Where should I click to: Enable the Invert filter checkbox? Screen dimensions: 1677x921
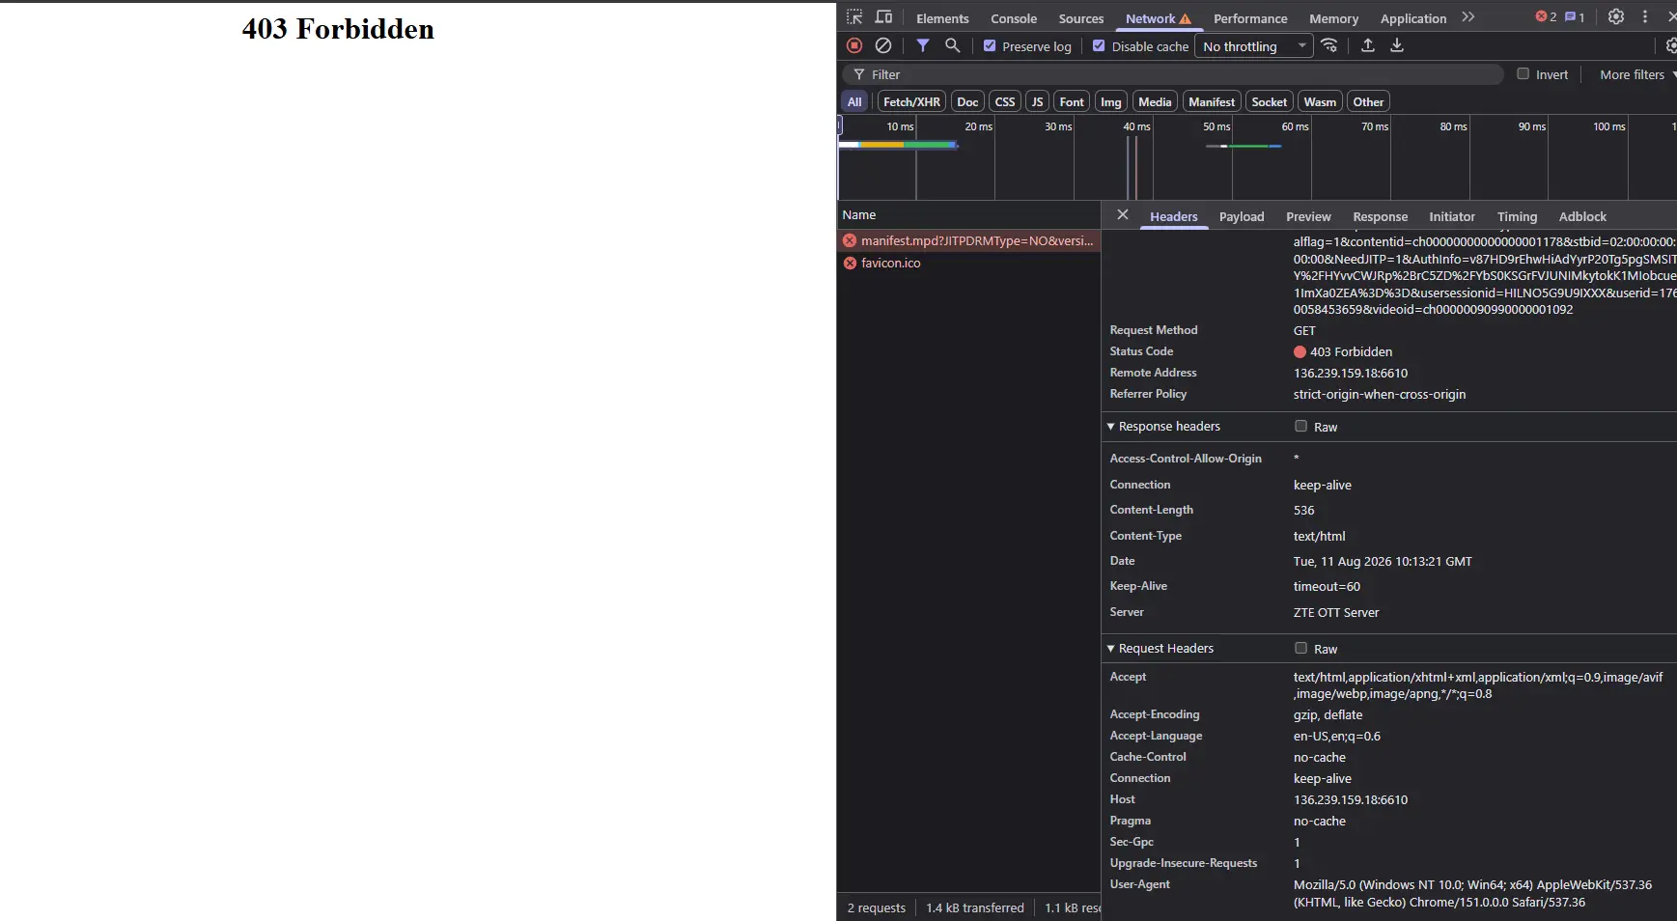click(1523, 73)
